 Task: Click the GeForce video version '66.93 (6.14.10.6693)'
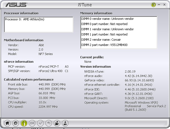click(x=139, y=80)
